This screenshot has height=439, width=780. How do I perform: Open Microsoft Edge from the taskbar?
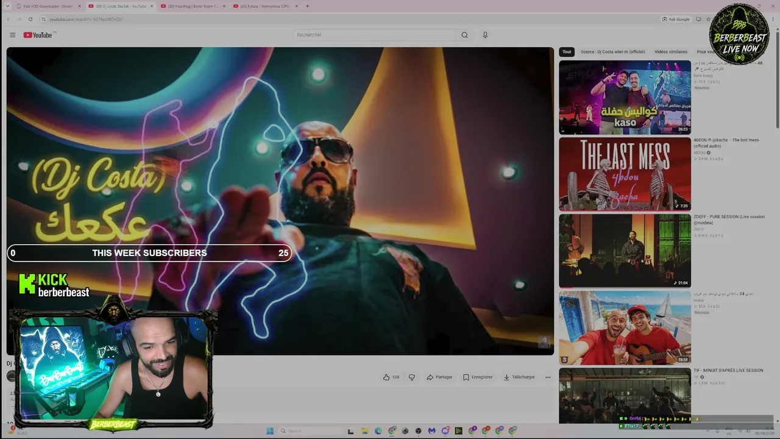pos(378,431)
